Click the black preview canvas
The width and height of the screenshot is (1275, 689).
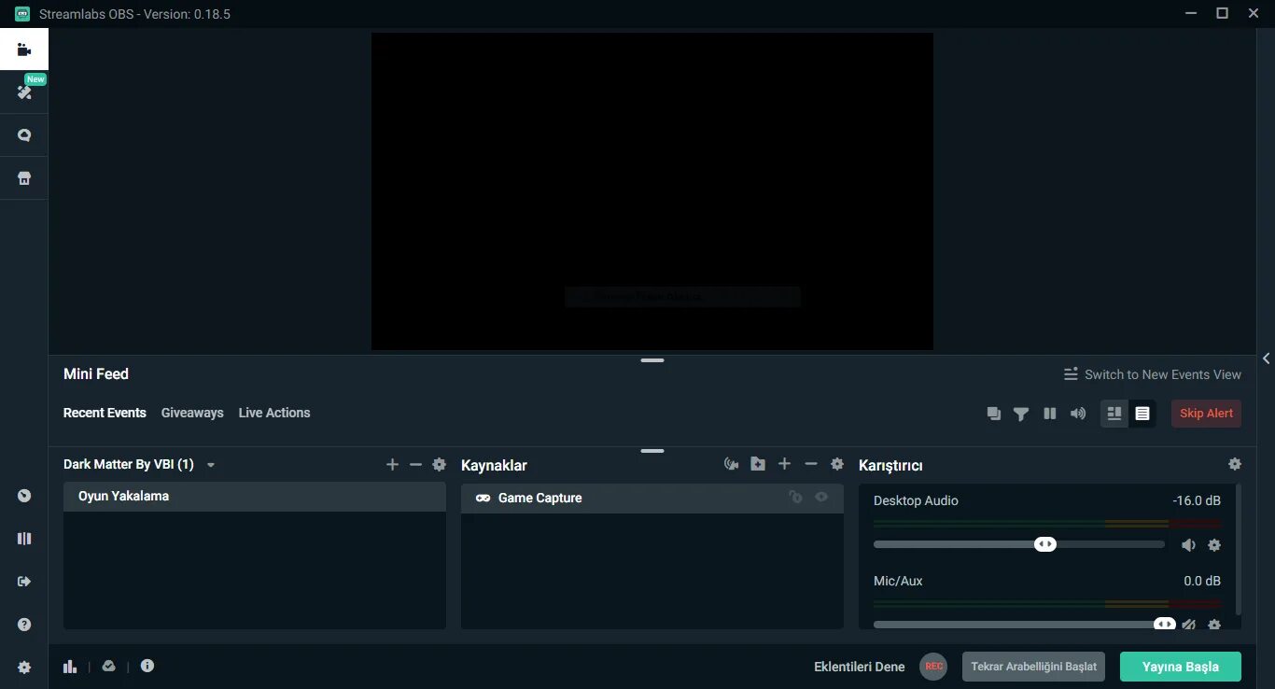point(652,191)
